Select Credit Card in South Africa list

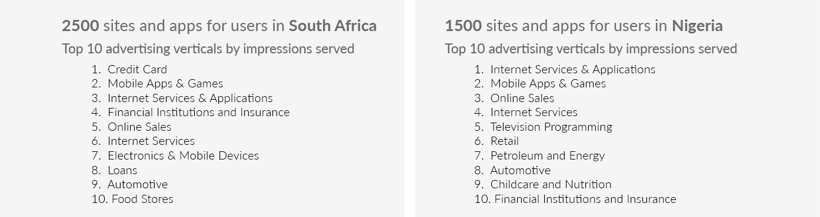coord(137,69)
